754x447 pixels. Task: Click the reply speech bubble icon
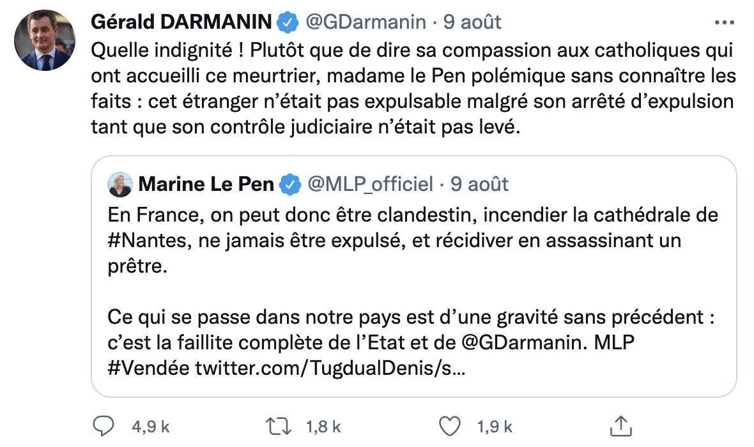coord(104,426)
